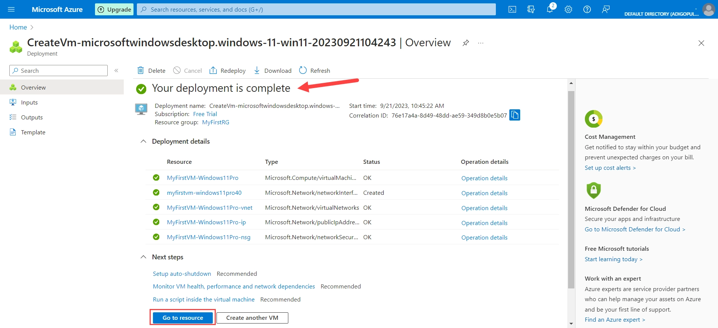Click the Go to resource button
Viewport: 718px width, 328px height.
pos(183,318)
